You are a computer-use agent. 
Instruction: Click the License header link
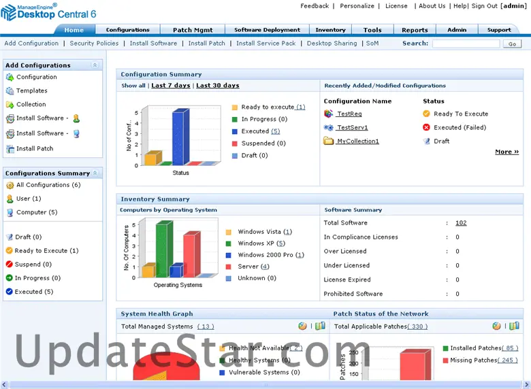[396, 5]
